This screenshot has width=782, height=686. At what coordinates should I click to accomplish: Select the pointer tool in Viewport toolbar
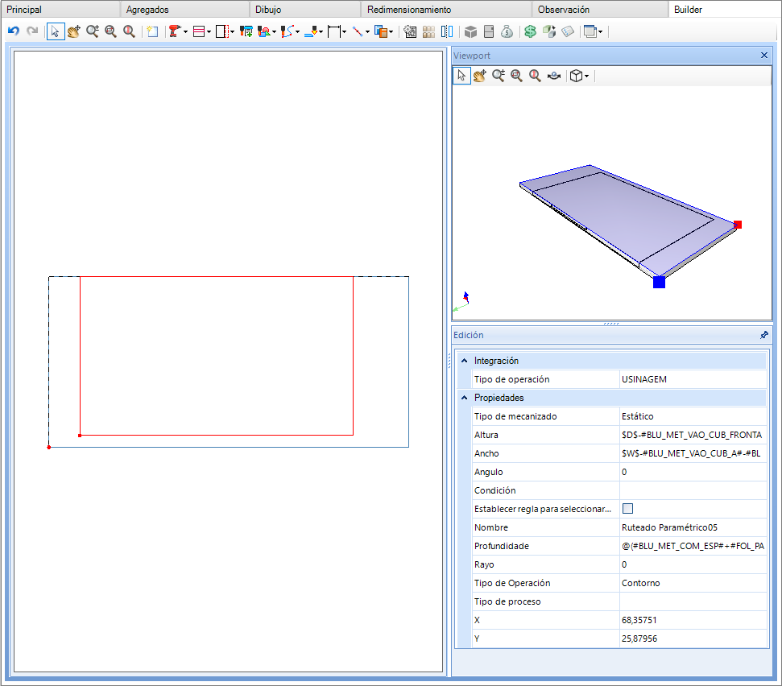coord(461,76)
